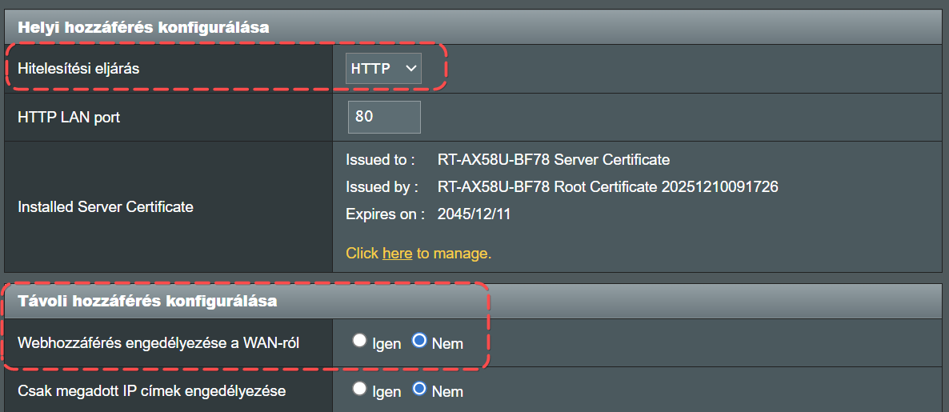
Task: Click the "Issued to :" label
Action: click(380, 160)
